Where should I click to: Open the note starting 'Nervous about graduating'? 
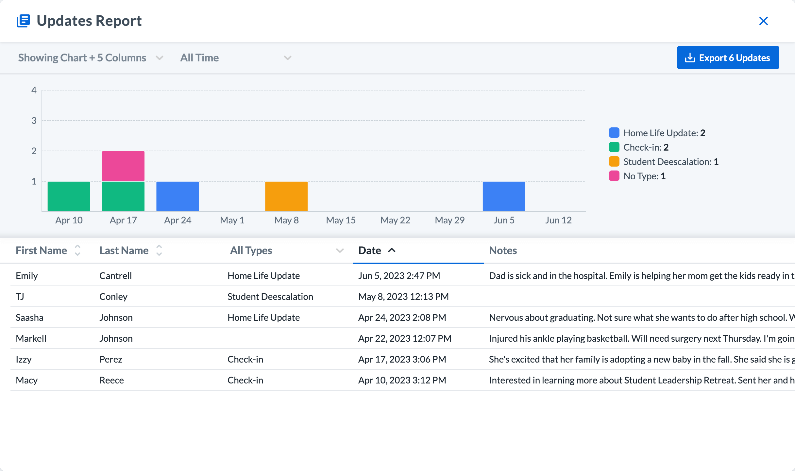pos(642,317)
